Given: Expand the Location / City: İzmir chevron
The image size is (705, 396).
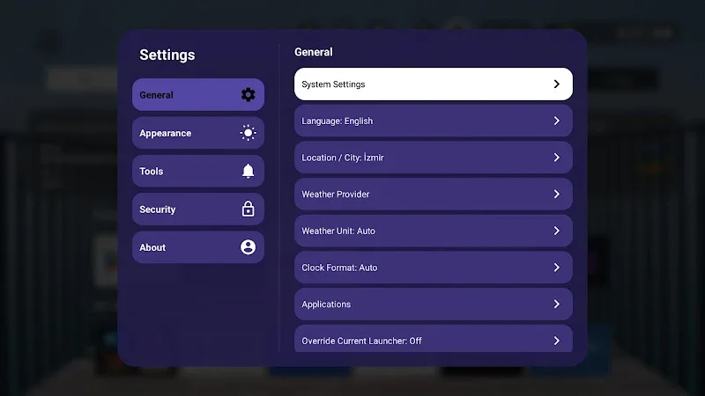Looking at the screenshot, I should click(x=557, y=158).
